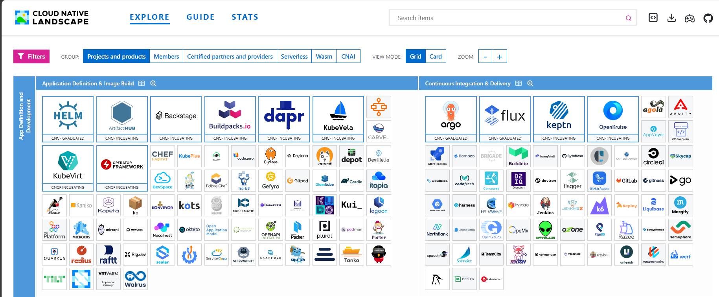Open the GitLab logo tile
The height and width of the screenshot is (297, 719).
point(627,181)
